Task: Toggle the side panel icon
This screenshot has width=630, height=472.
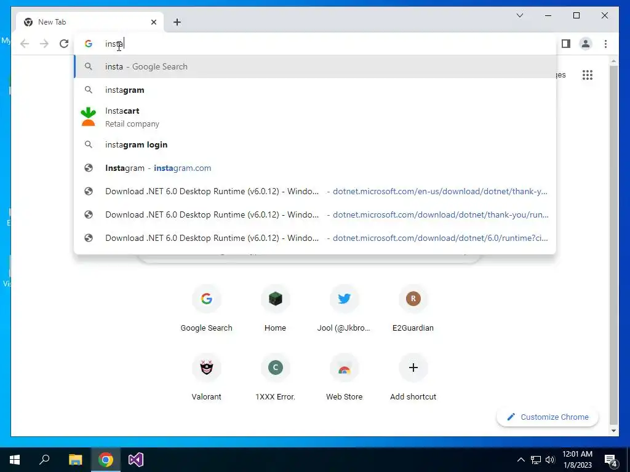Action: coord(566,44)
